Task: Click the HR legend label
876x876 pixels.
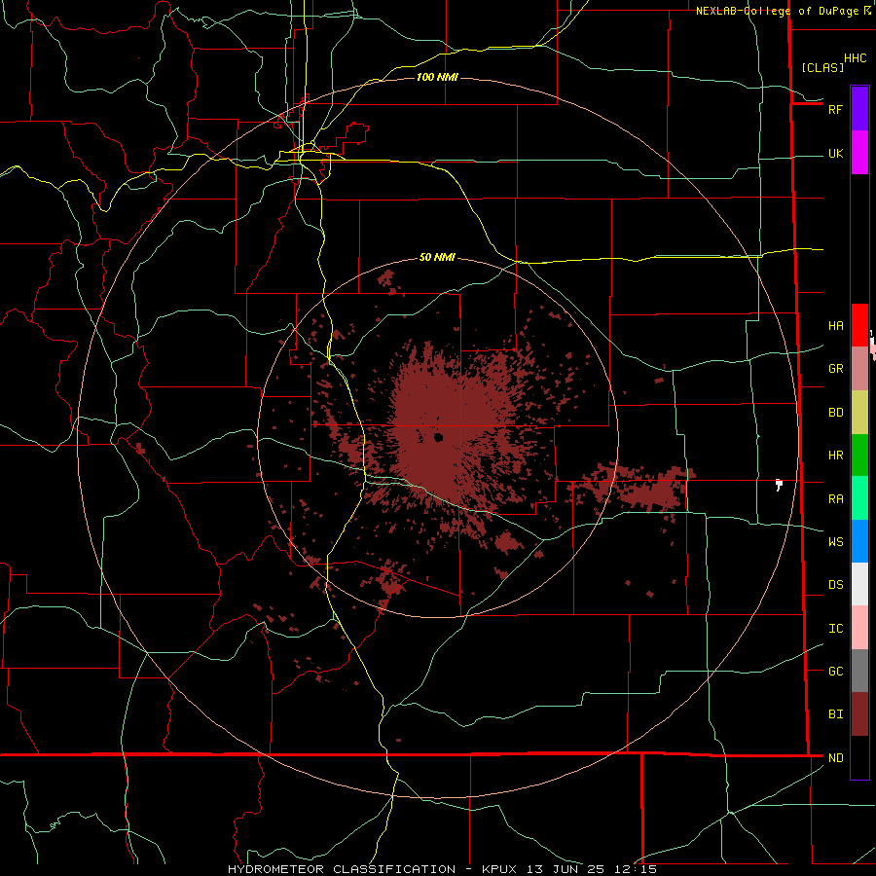Action: (836, 456)
